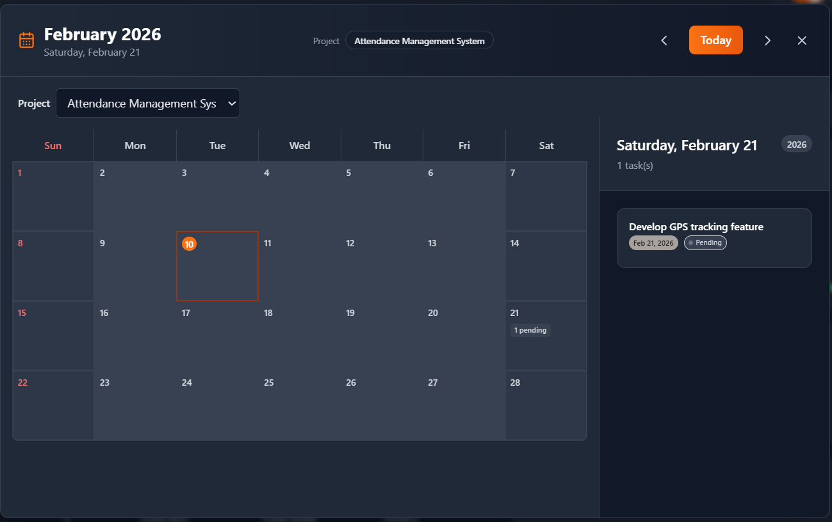Select the highlighted day 10
The width and height of the screenshot is (832, 522).
click(217, 266)
